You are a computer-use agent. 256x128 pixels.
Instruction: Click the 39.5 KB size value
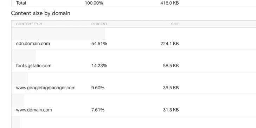point(171,88)
